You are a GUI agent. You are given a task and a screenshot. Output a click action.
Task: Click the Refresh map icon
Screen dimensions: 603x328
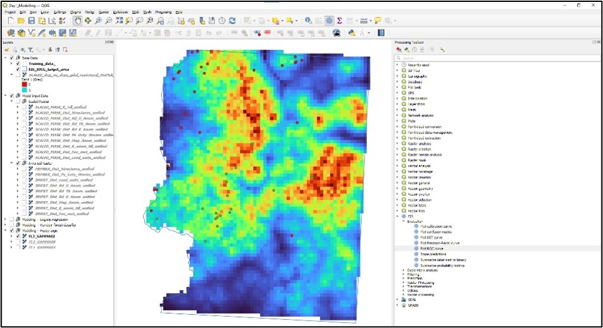tap(232, 21)
